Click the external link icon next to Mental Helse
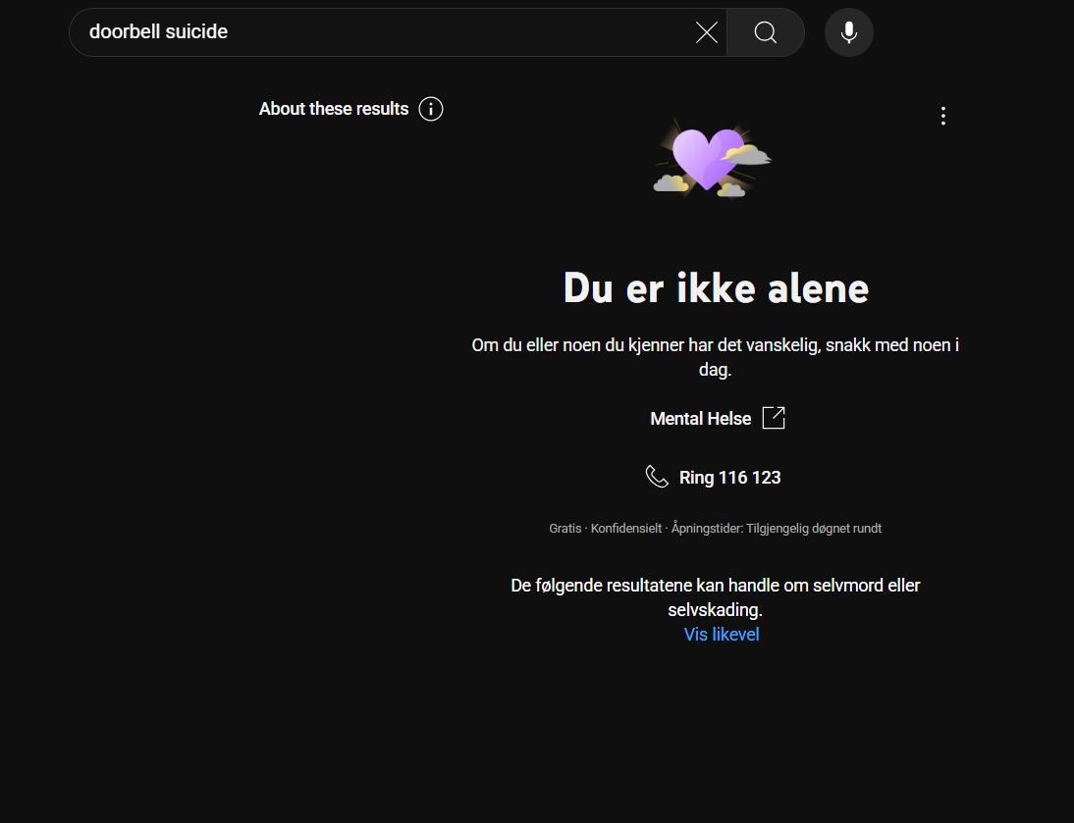The width and height of the screenshot is (1074, 823). point(774,418)
